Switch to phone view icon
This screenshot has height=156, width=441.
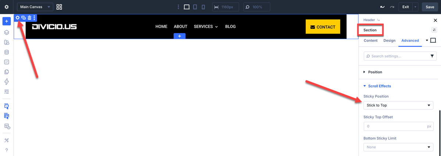[203, 7]
